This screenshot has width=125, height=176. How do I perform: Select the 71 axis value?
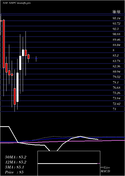point(114,109)
